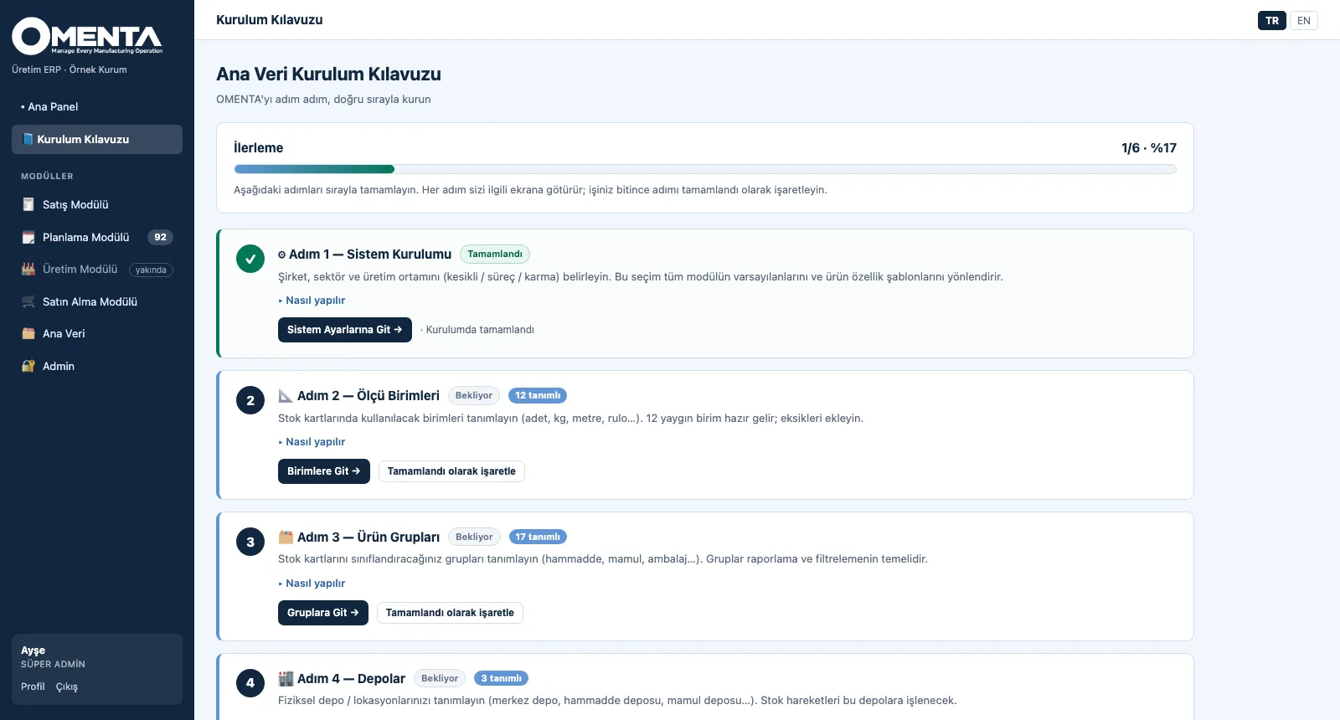
Task: Click the OMENTA logo
Action: coord(87,36)
